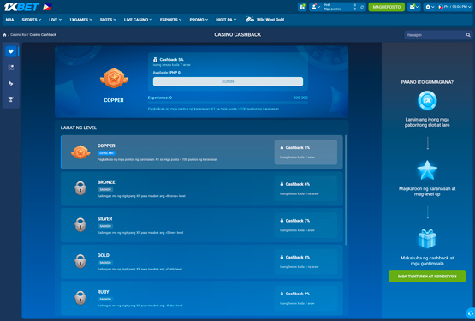
Task: Select the grid categories sidebar icon
Action: click(11, 68)
